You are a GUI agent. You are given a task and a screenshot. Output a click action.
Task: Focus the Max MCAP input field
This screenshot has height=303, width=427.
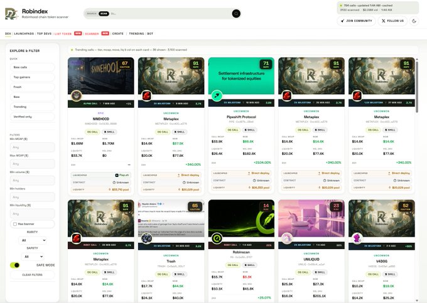[x=33, y=164]
